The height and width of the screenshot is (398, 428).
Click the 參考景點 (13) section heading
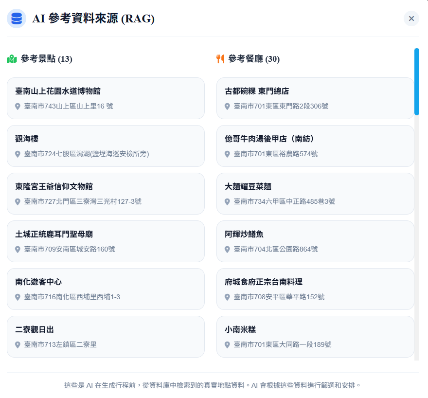(x=46, y=59)
